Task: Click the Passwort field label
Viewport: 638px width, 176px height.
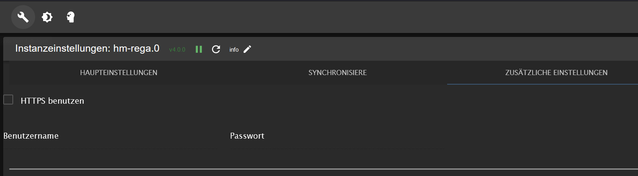Action: pos(247,136)
